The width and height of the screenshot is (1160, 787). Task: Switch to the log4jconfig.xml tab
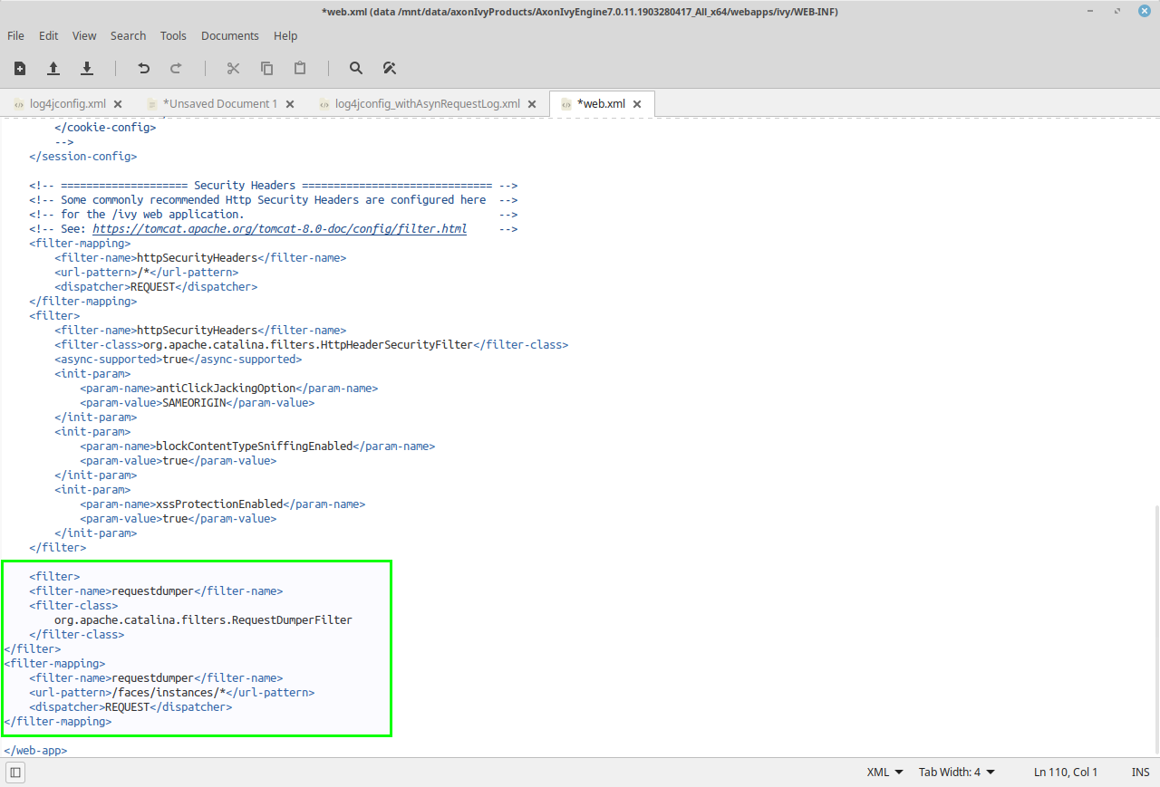[67, 104]
